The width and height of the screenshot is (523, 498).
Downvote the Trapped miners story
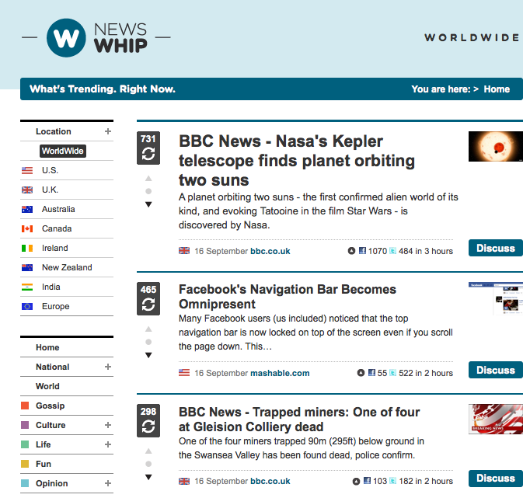[148, 477]
